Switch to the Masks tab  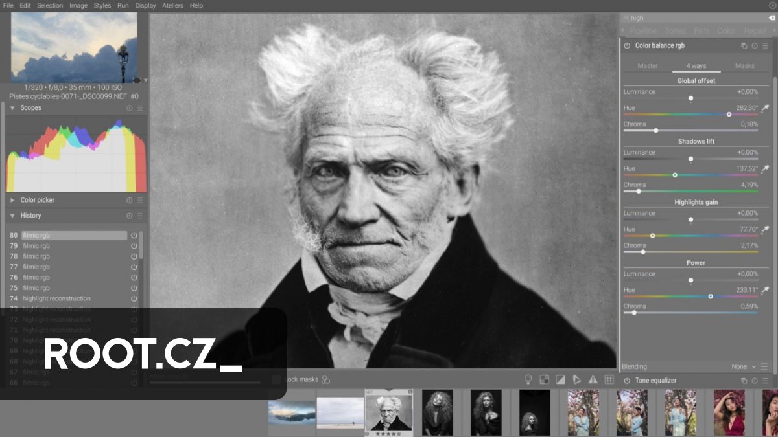tap(744, 65)
